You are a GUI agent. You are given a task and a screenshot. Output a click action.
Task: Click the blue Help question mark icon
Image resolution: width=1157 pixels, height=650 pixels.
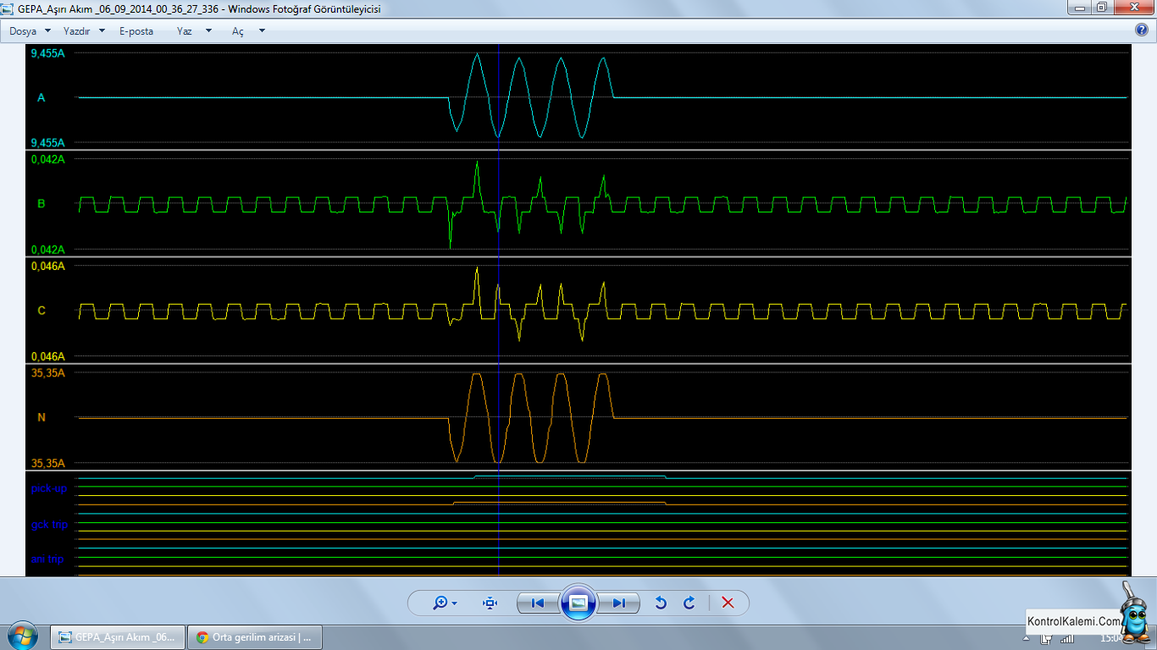coord(1141,30)
